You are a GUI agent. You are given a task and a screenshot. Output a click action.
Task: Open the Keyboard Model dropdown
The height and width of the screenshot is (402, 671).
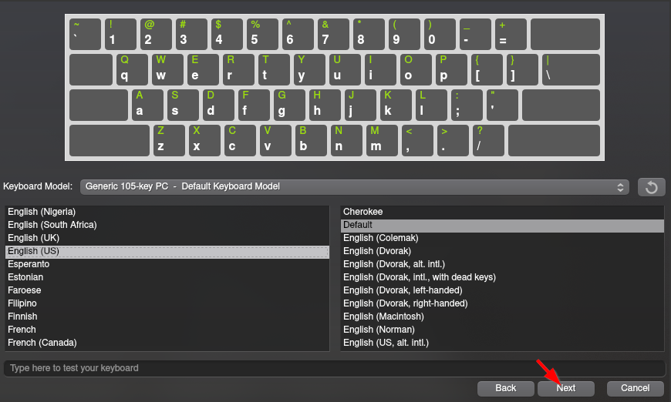(354, 186)
